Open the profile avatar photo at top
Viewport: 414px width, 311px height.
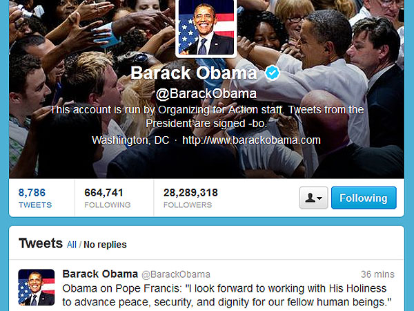pyautogui.click(x=206, y=28)
